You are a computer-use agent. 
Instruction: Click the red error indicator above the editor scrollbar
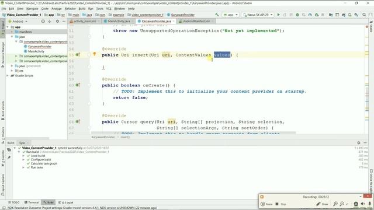point(367,27)
